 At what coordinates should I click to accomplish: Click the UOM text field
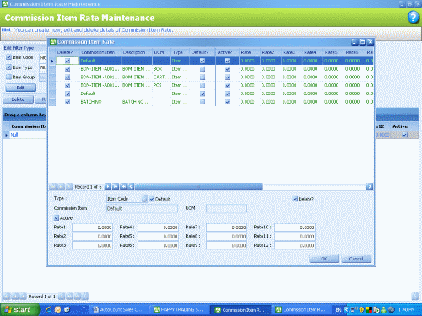pyautogui.click(x=226, y=208)
